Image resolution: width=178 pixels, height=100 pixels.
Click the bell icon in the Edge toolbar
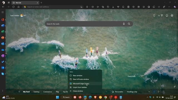(x=123, y=7)
